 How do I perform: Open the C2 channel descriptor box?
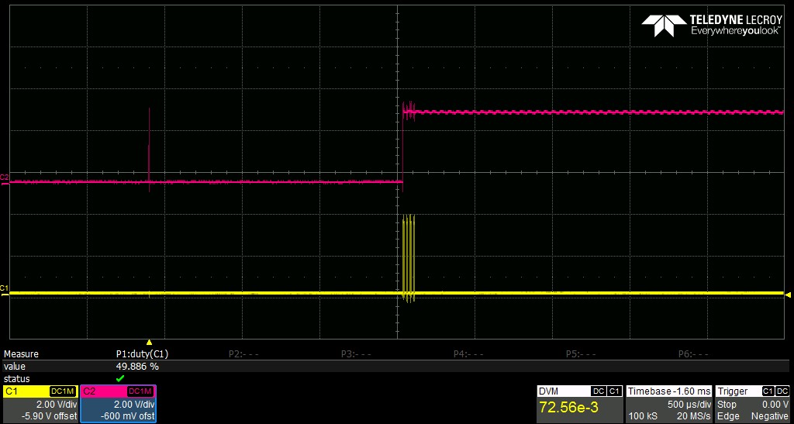pos(119,404)
